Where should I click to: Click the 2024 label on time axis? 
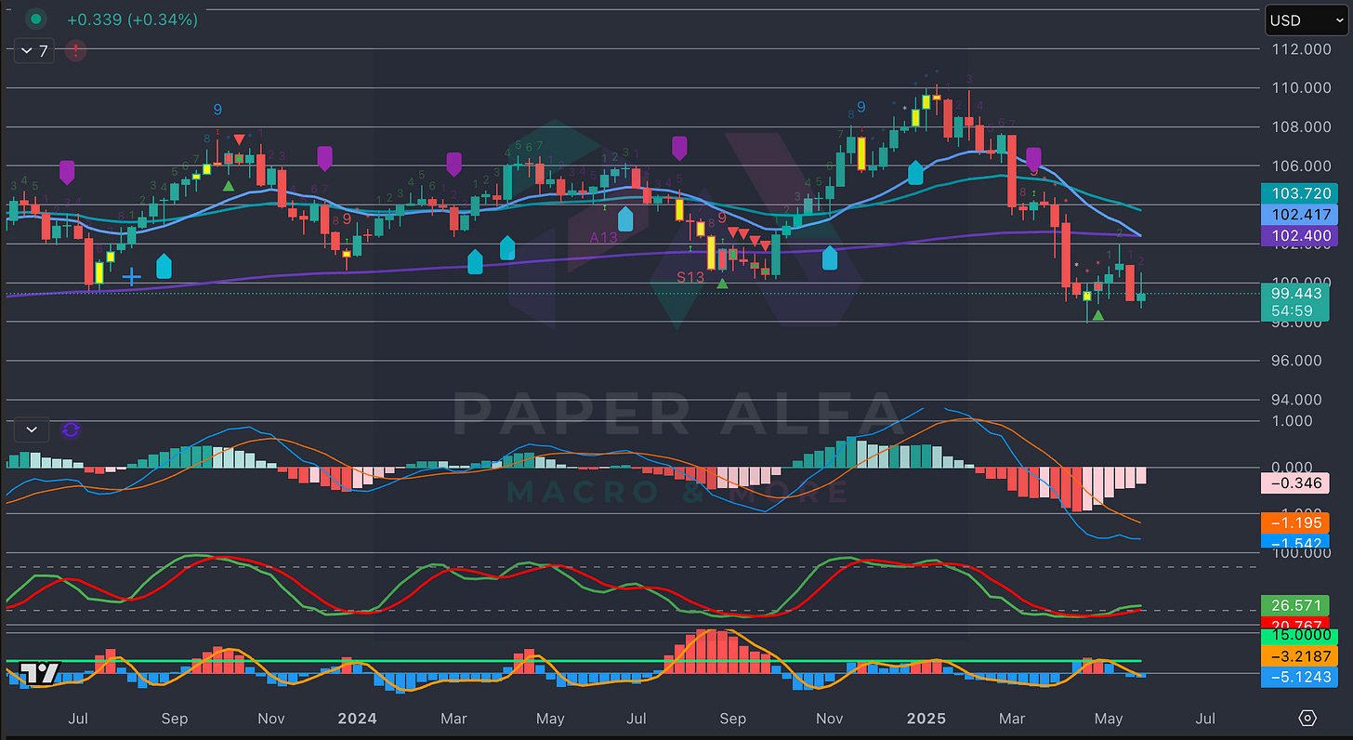357,719
